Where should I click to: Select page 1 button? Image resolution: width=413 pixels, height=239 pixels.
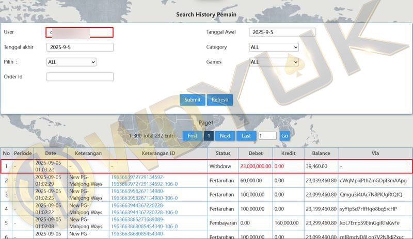pyautogui.click(x=209, y=136)
